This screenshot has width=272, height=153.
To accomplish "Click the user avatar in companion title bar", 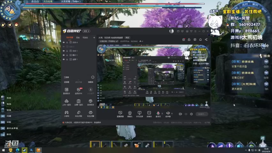I will (x=171, y=31).
